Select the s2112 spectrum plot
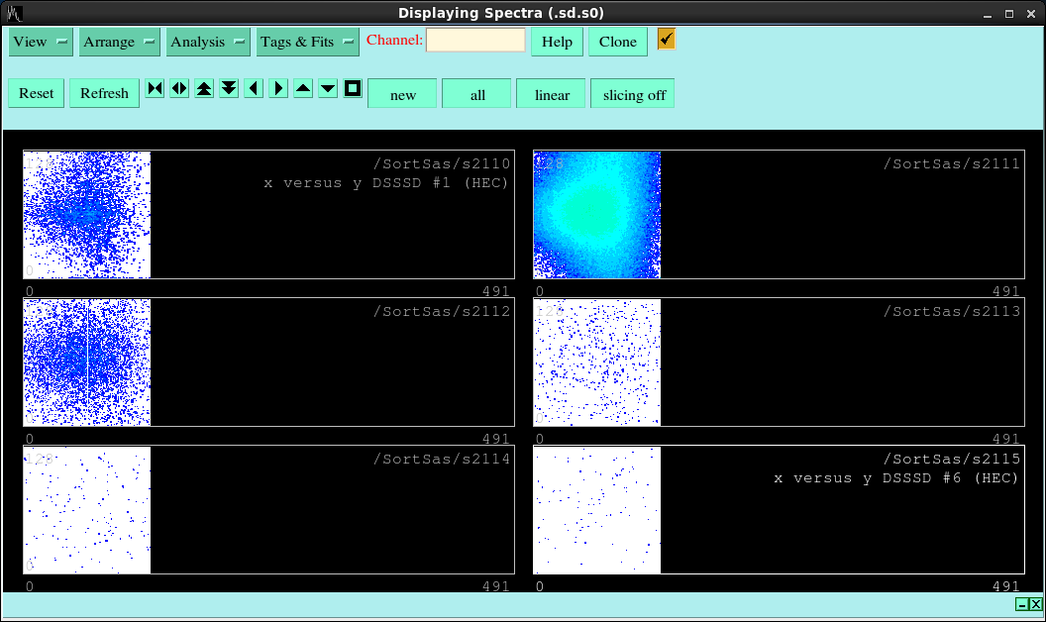This screenshot has height=622, width=1046. click(268, 362)
